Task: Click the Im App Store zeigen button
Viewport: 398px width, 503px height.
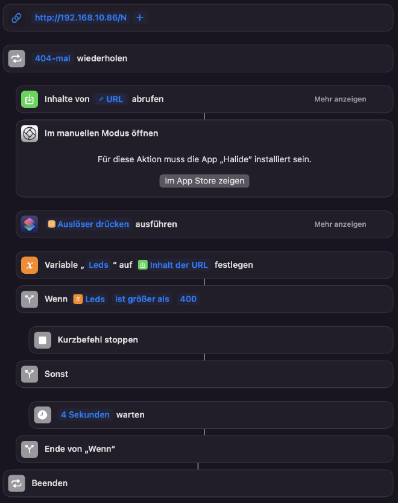Action: click(204, 180)
